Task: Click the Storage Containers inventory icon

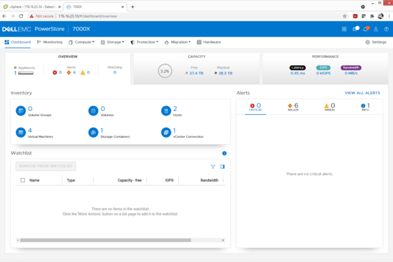Action: (93, 132)
